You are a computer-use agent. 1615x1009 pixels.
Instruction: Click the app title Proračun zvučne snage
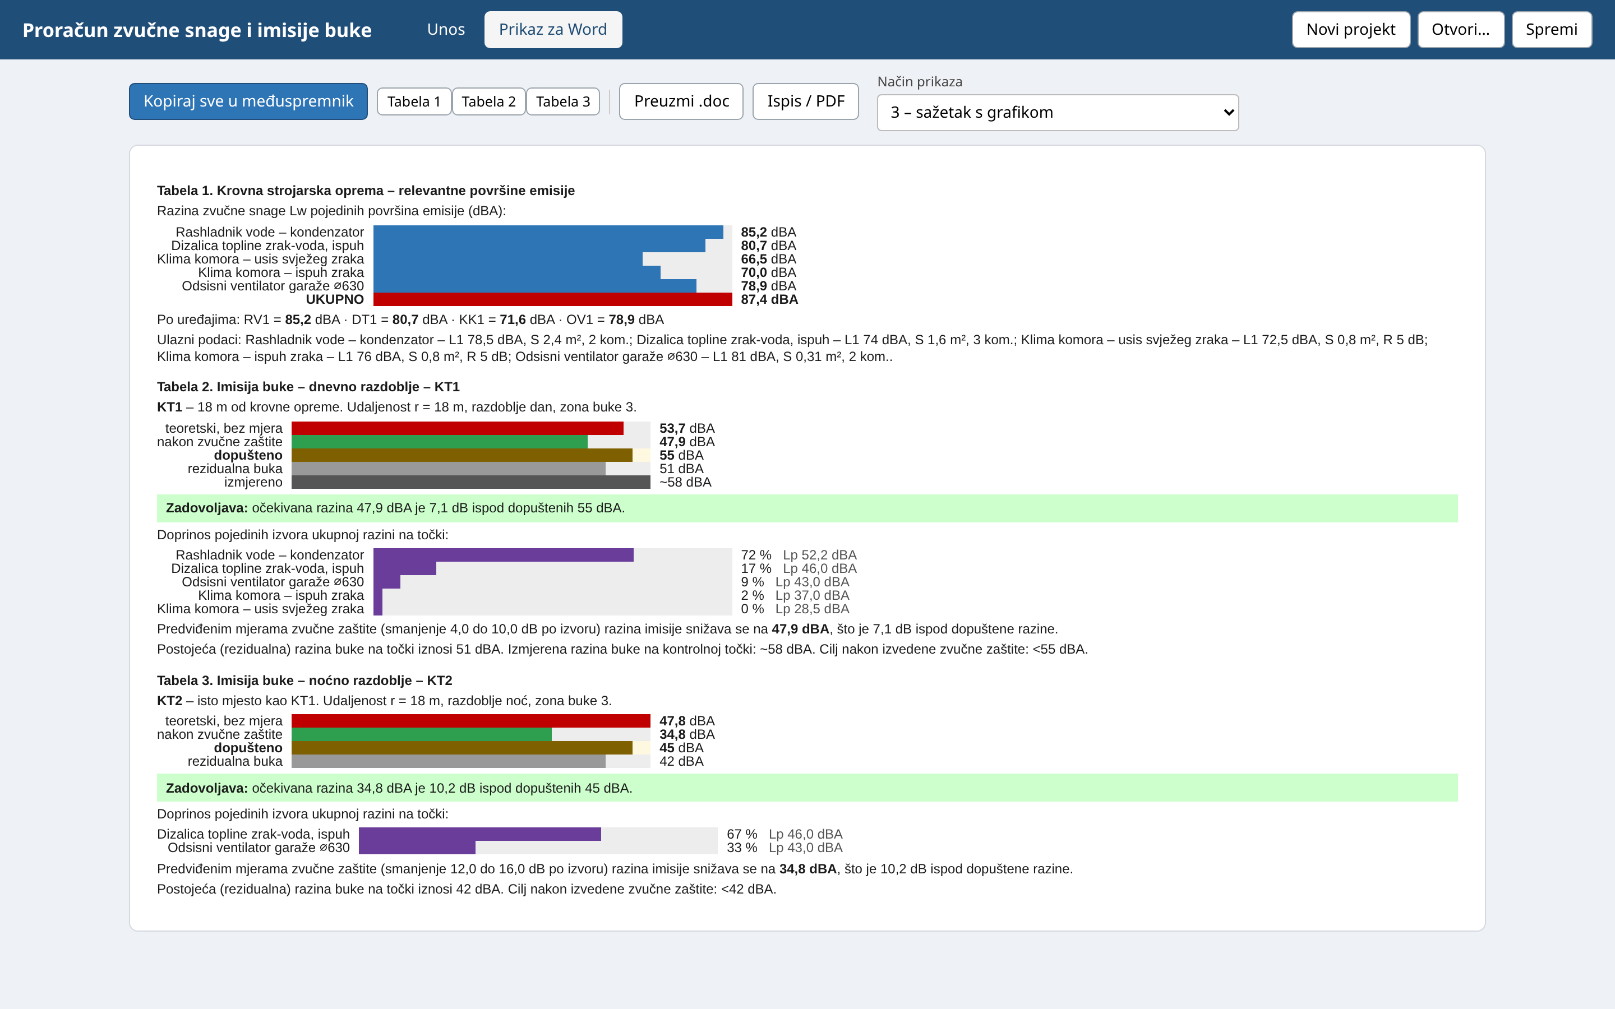[197, 30]
